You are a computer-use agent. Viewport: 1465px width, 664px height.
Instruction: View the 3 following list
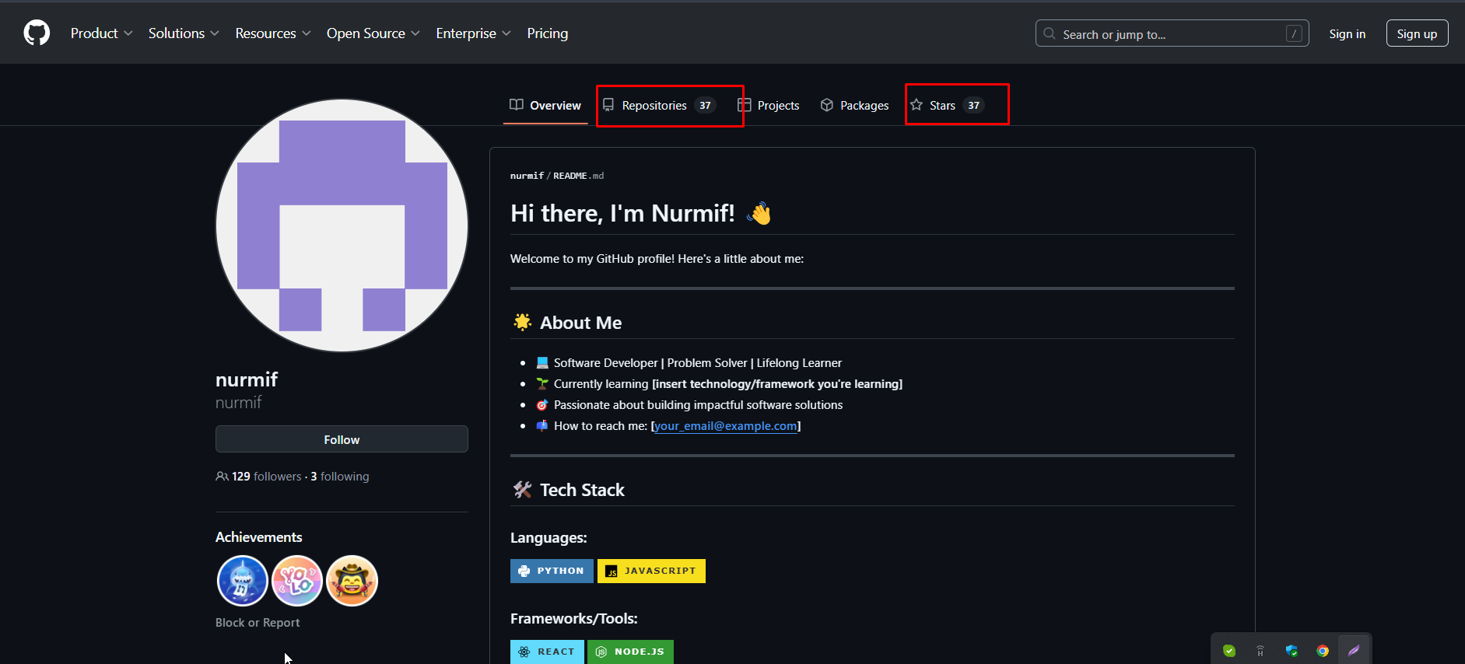tap(340, 477)
